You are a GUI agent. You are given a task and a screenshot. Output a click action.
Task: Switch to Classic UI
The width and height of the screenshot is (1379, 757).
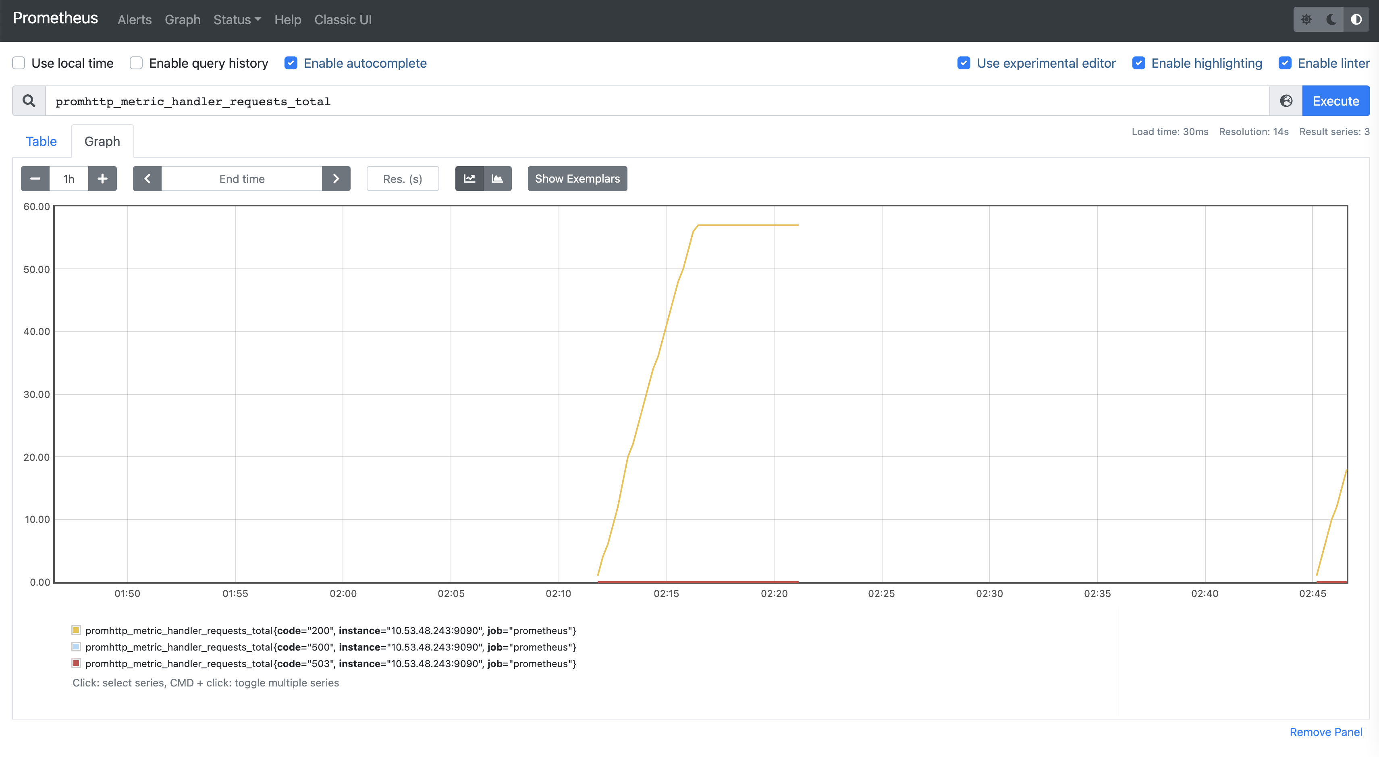click(x=343, y=20)
